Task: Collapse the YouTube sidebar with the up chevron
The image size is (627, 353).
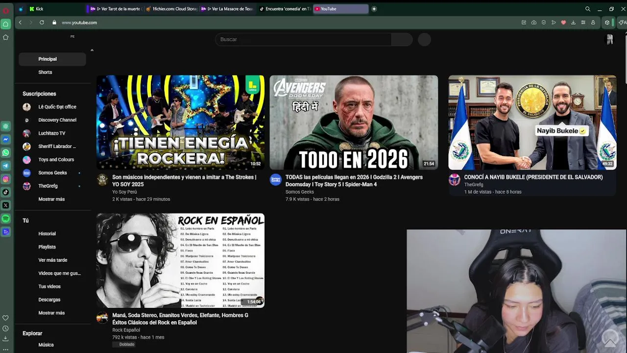Action: point(92,50)
